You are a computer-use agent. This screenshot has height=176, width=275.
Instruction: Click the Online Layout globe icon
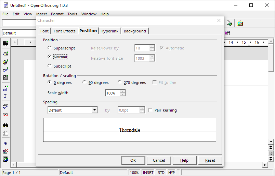coord(5,159)
